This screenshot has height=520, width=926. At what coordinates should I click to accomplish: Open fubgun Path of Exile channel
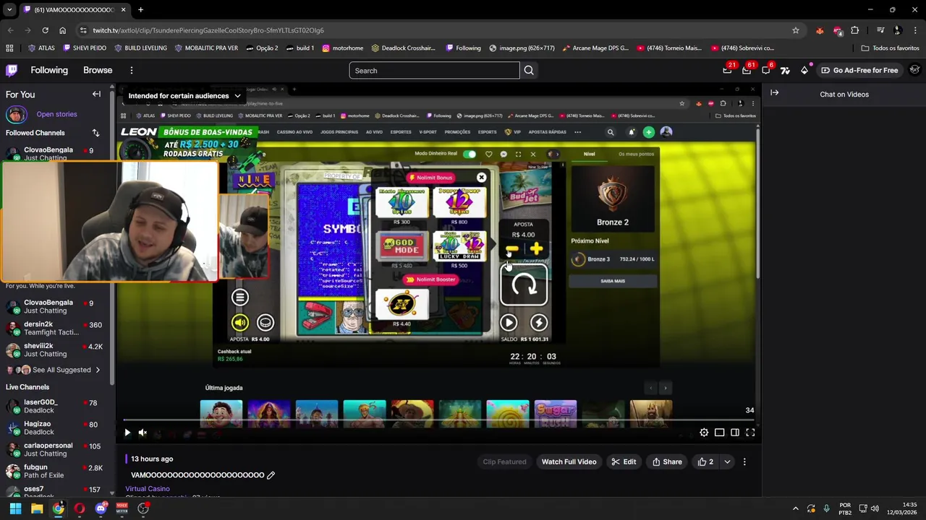coord(55,472)
